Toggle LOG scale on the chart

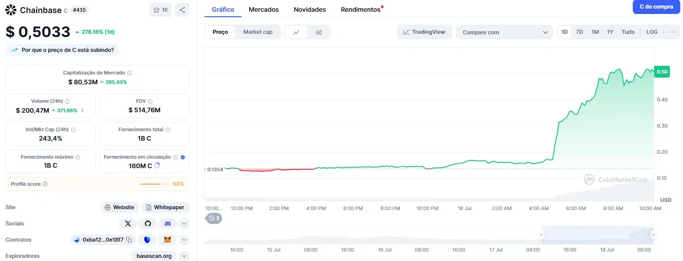point(652,32)
